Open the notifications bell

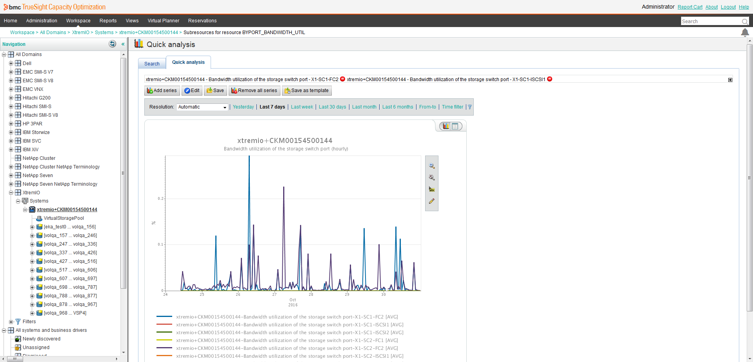click(745, 33)
